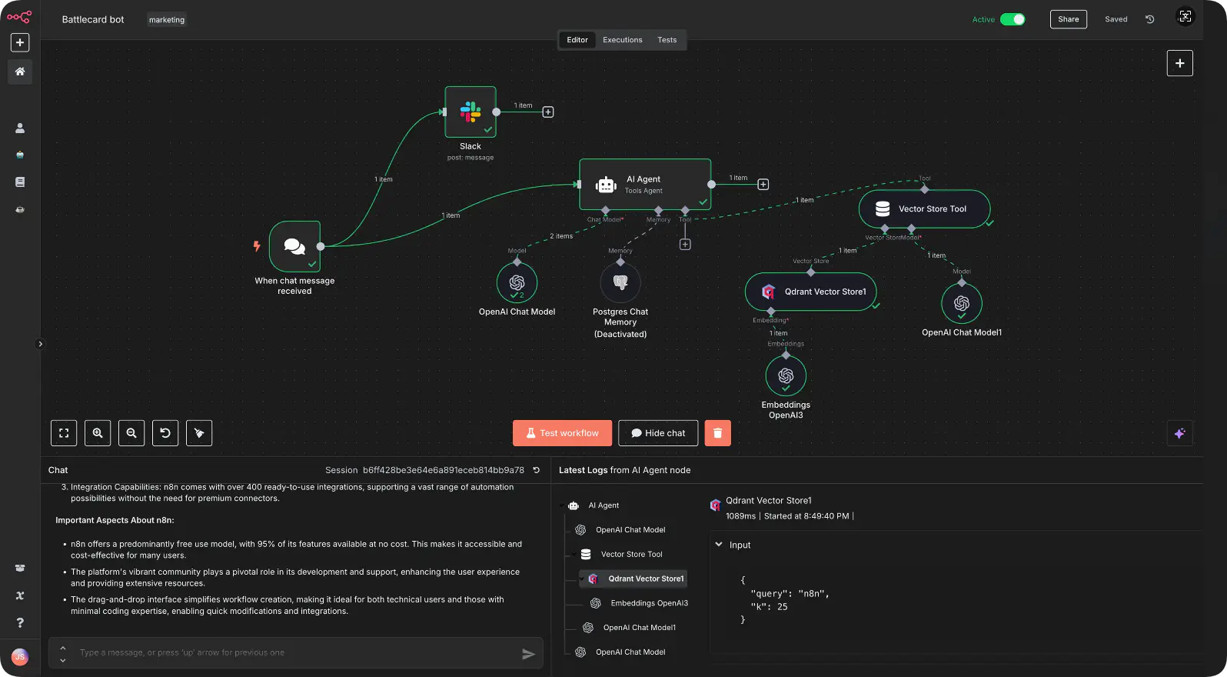
Task: Send the chat message arrow
Action: pyautogui.click(x=528, y=654)
